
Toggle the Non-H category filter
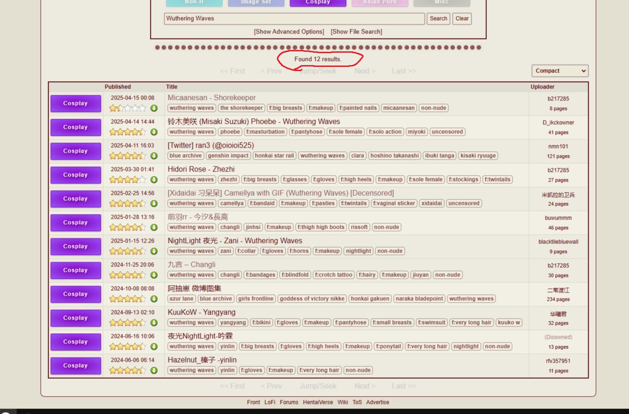point(194,3)
